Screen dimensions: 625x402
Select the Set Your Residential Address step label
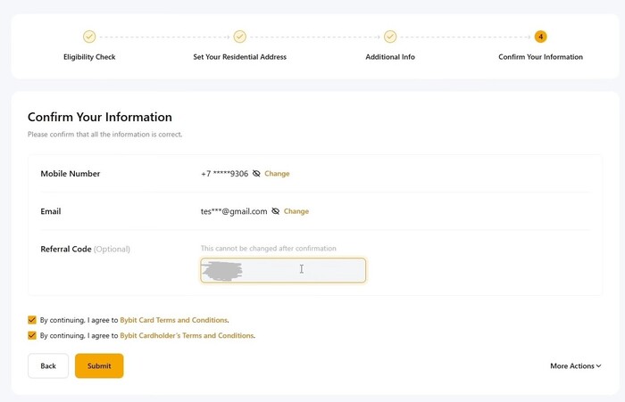click(x=239, y=57)
